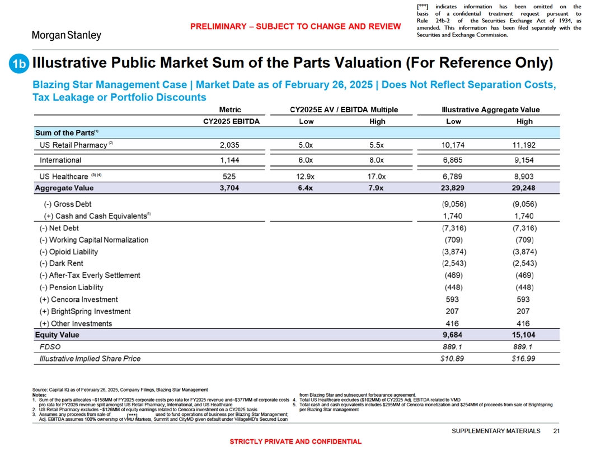This screenshot has height=456, width=591.
Task: Click the 6,865 low aggregate value
Action: tap(453, 160)
